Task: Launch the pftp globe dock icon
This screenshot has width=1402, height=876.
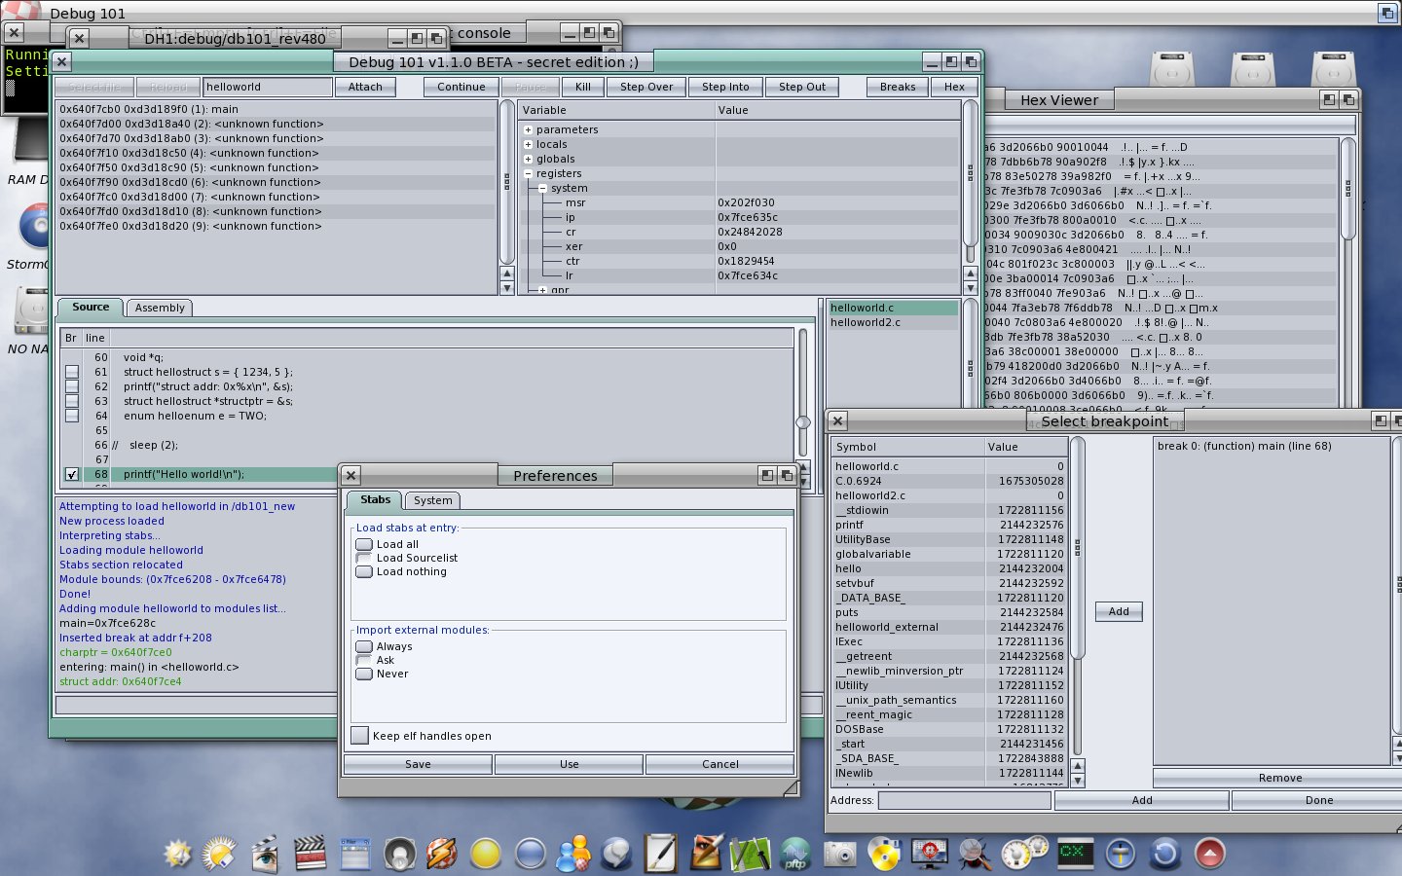Action: click(795, 854)
